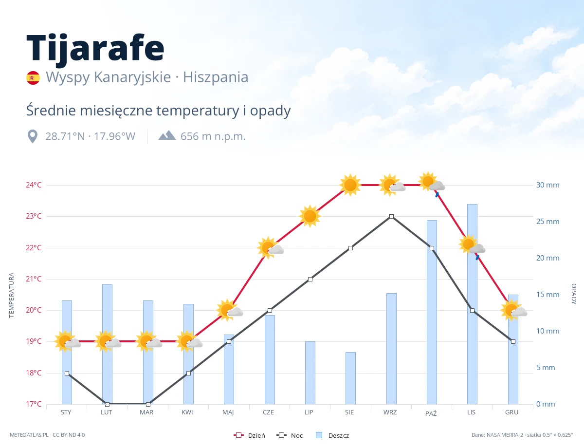Toggle the Deszcz legend entry
The width and height of the screenshot is (584, 448).
[x=332, y=435]
